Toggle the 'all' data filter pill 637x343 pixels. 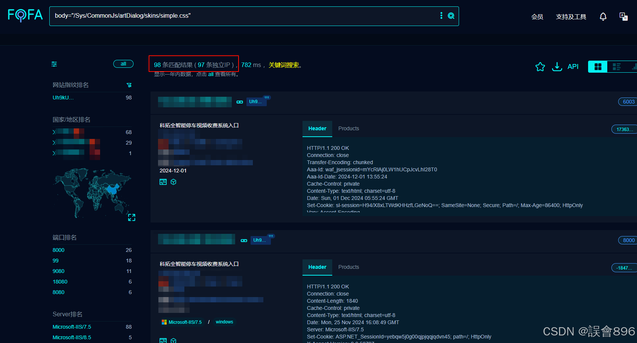(x=123, y=64)
